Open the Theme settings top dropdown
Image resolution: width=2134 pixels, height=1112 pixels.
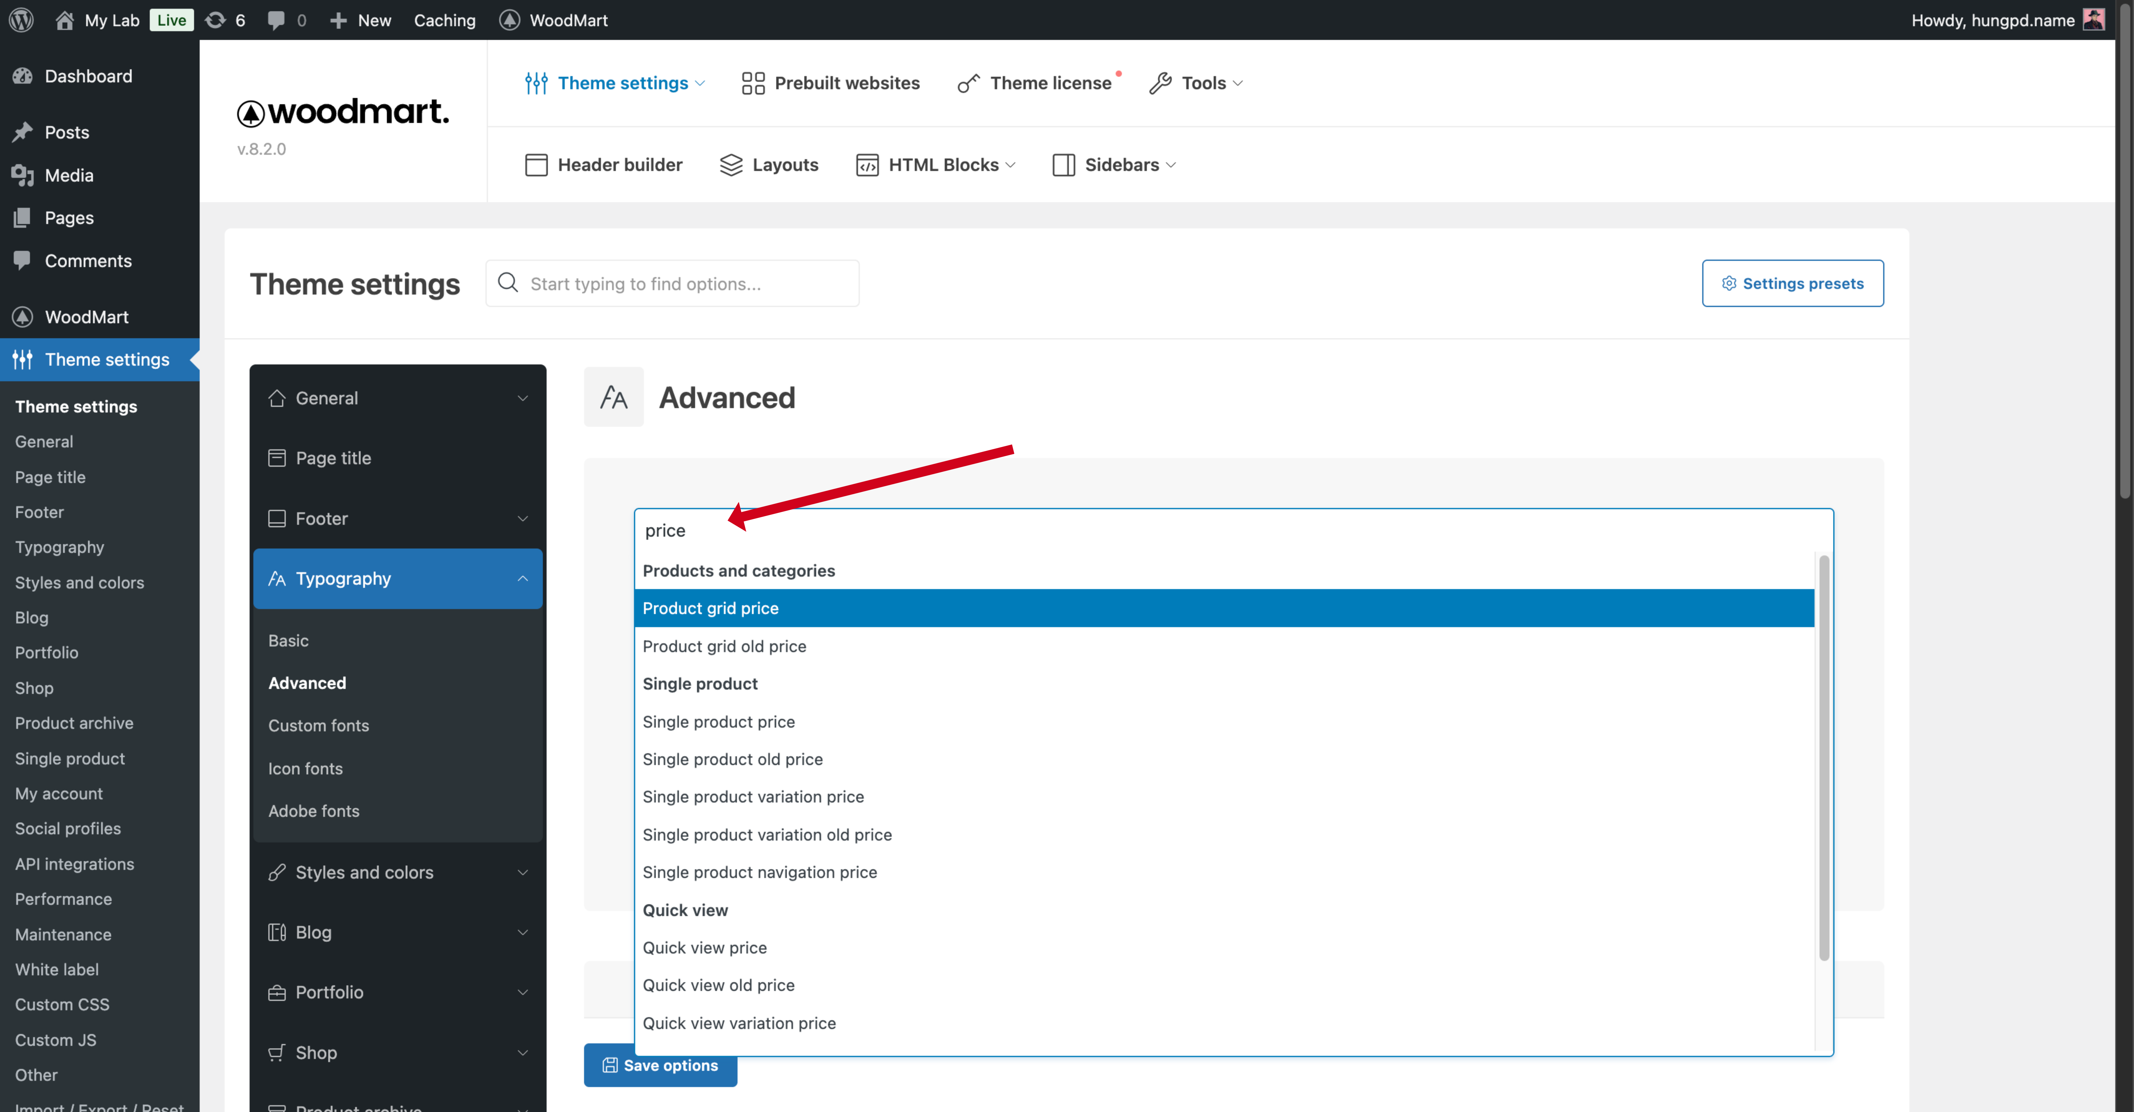click(616, 83)
